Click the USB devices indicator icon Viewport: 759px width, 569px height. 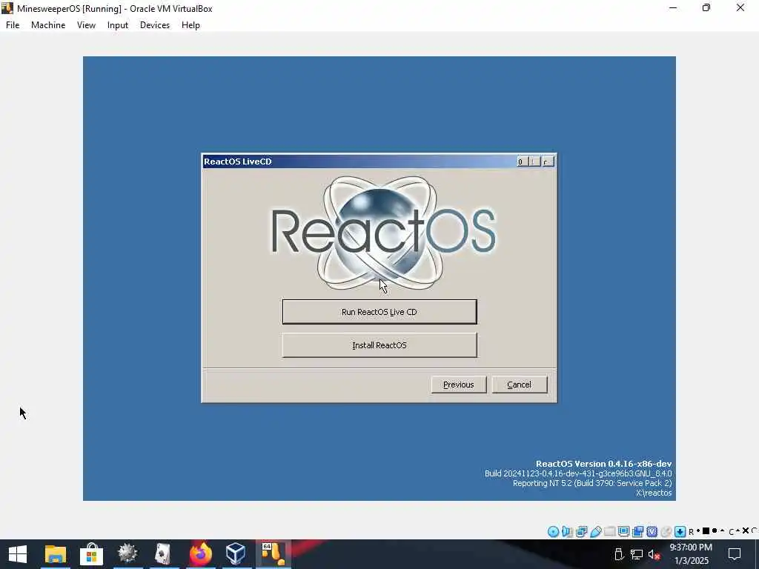coord(596,532)
